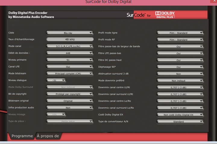Open Filtre passe-bas de largeur de bande dropdown
This screenshot has width=217, height=144.
[180, 46]
